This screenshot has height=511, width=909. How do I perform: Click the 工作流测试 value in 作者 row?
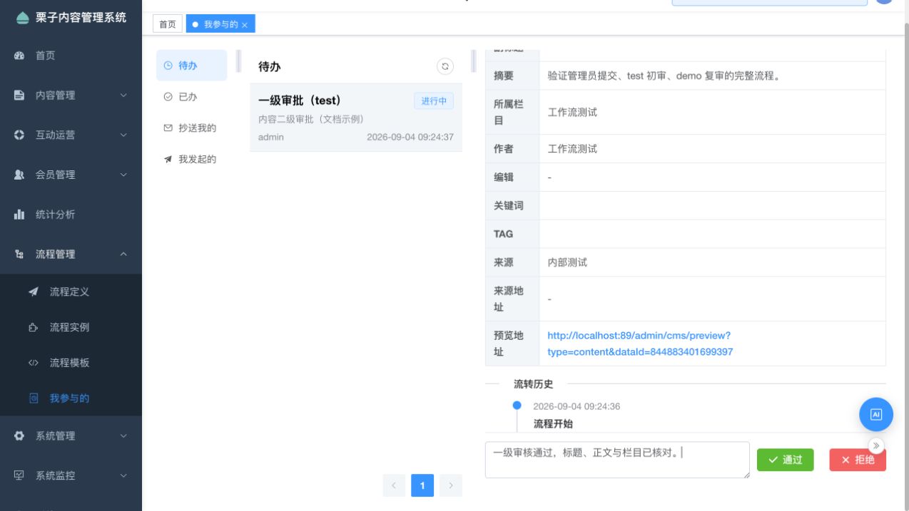pyautogui.click(x=572, y=149)
